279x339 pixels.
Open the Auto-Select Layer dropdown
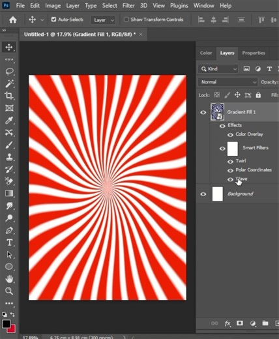tap(103, 20)
